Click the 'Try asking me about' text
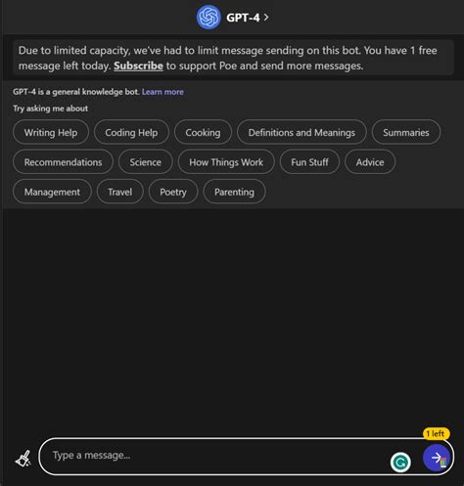This screenshot has height=486, width=464. coord(51,109)
